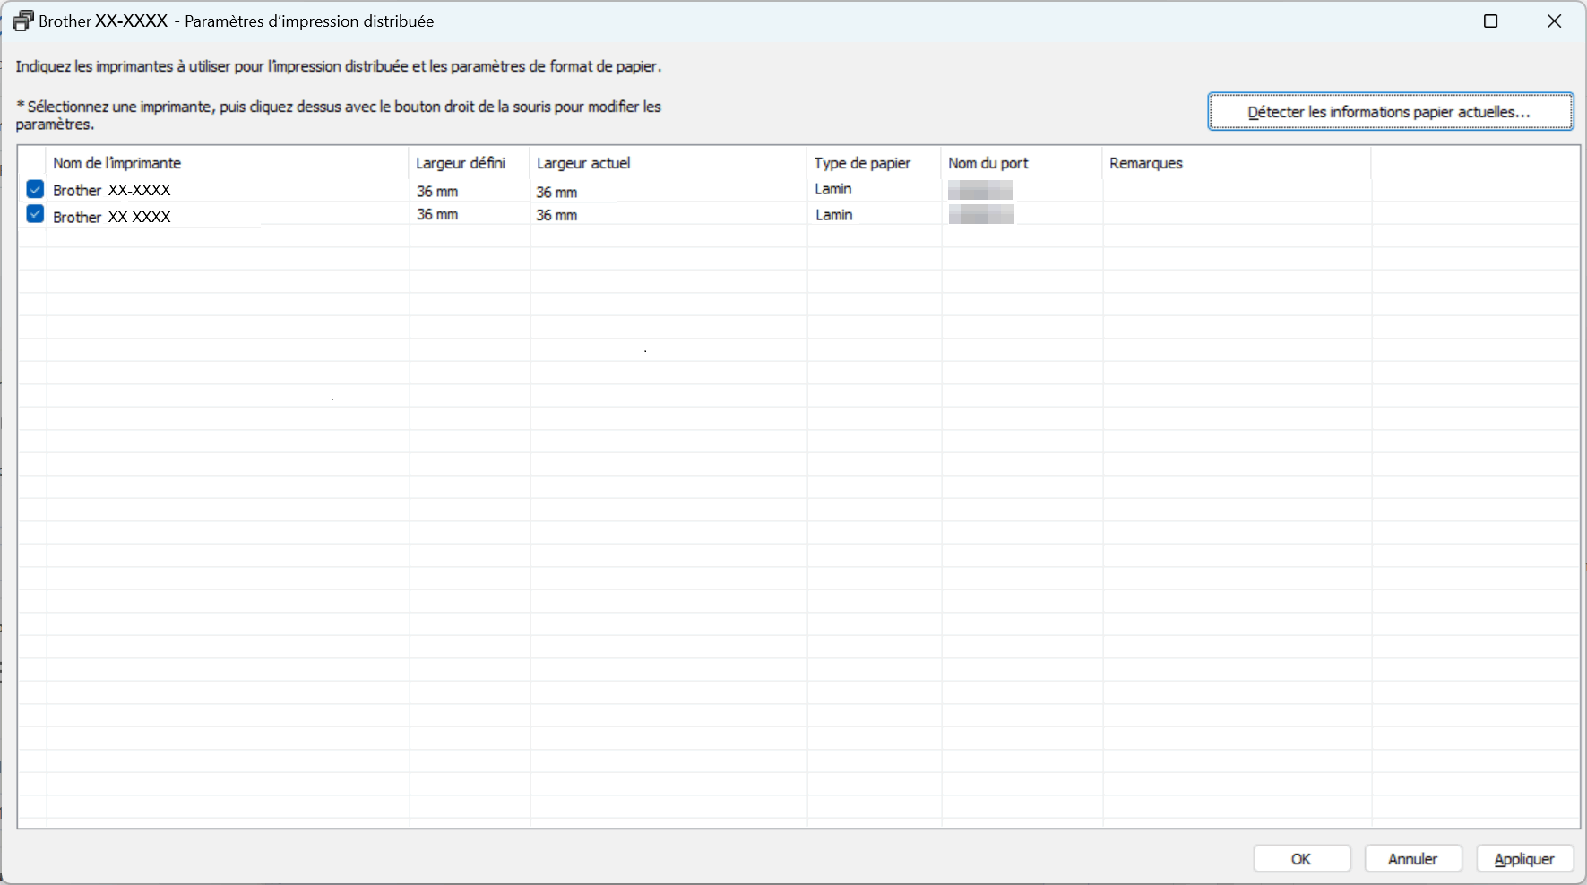Click the Largeur actuel column header

(583, 163)
